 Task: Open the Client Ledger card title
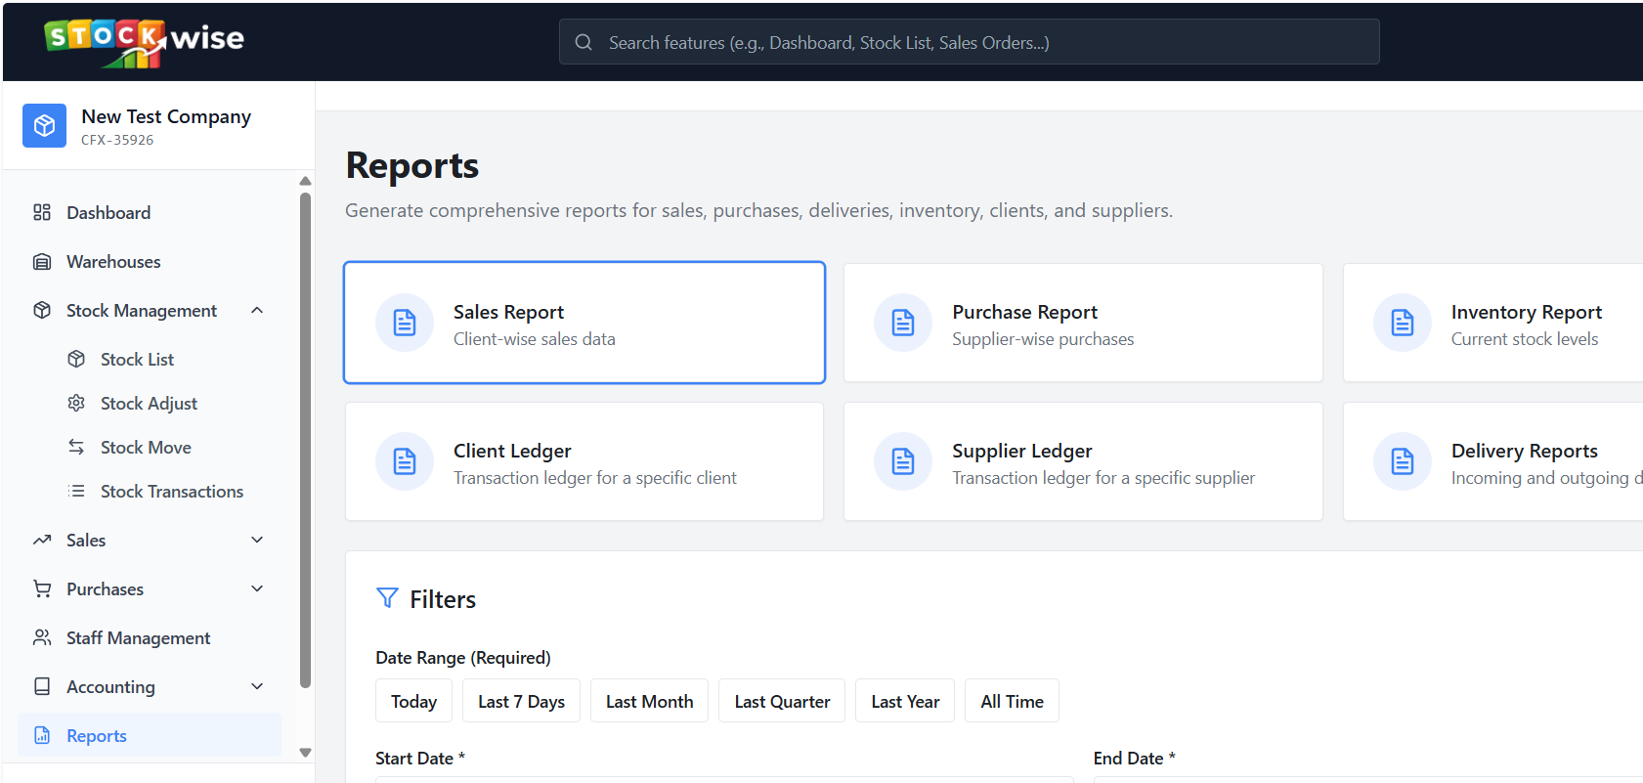tap(512, 451)
